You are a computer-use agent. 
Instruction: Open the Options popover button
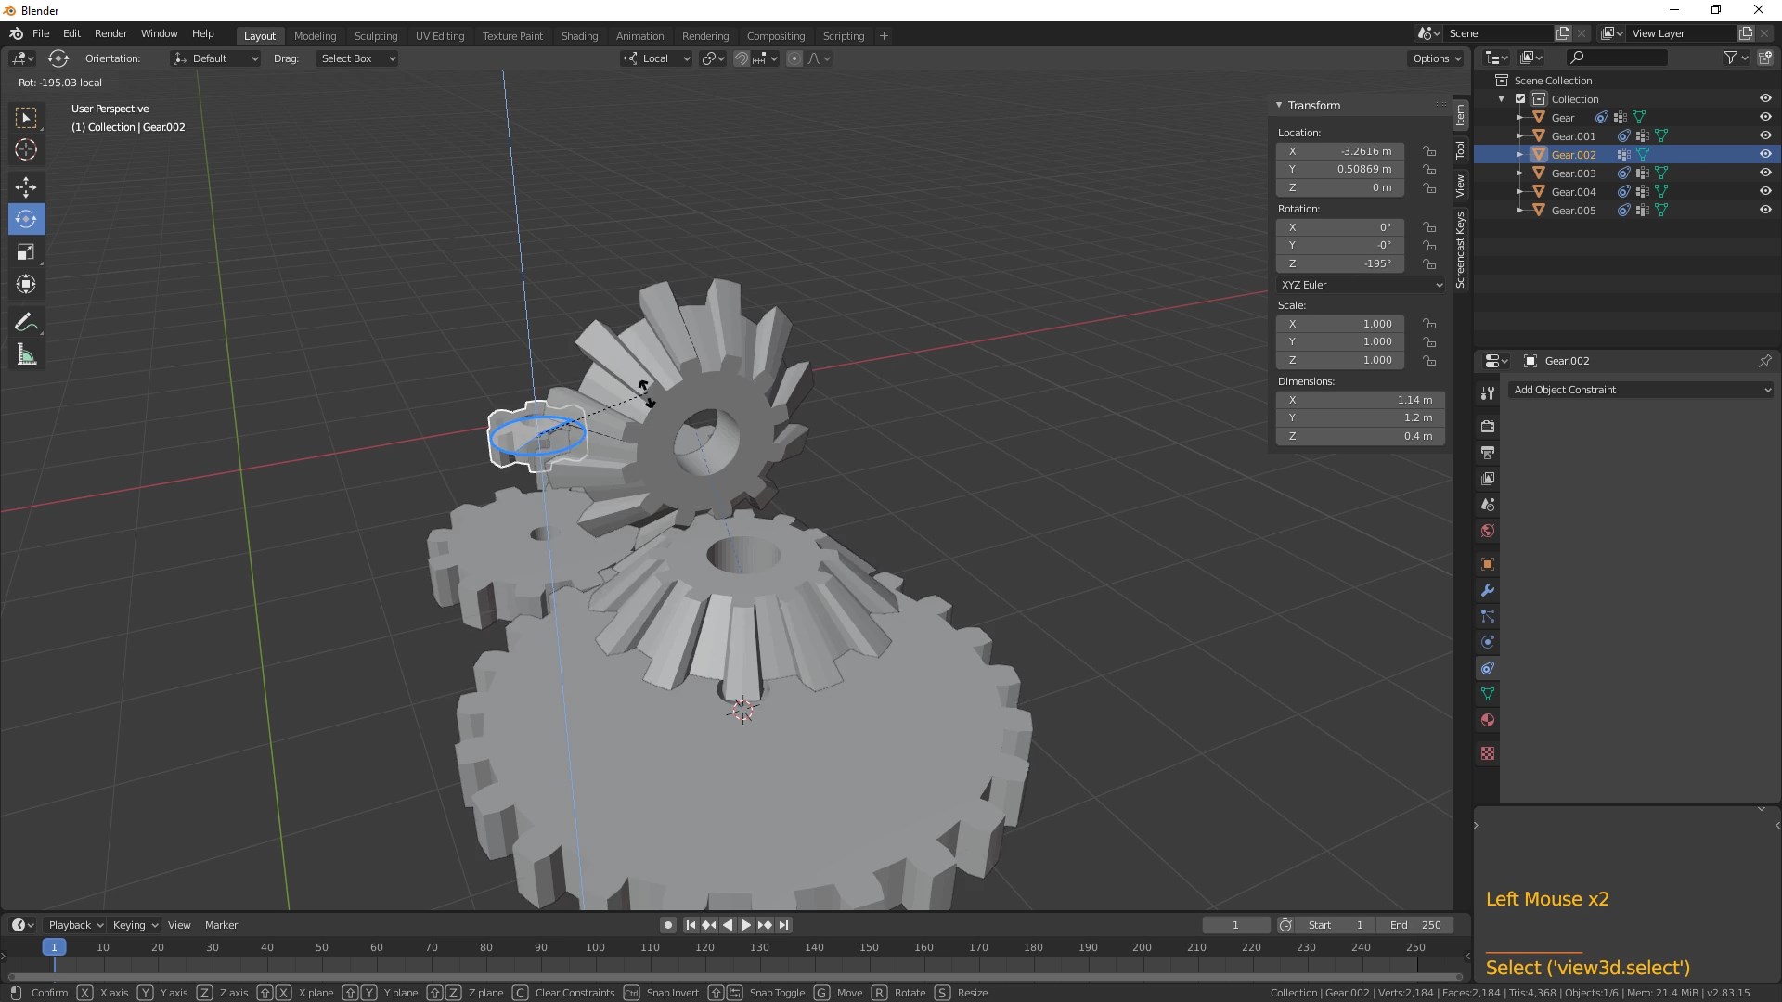click(1436, 58)
